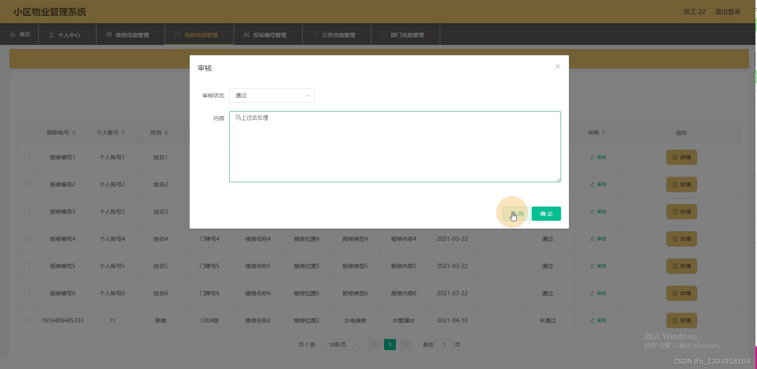
Task: Click the camera icon beside 投诉编号管理
Action: 247,35
